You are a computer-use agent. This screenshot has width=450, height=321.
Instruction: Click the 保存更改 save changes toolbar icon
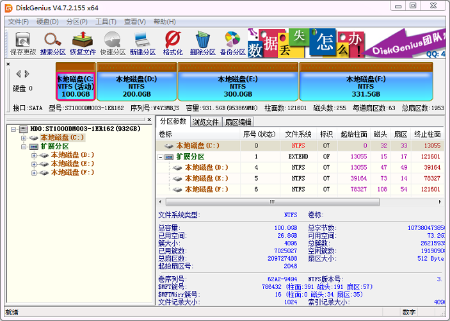(23, 43)
